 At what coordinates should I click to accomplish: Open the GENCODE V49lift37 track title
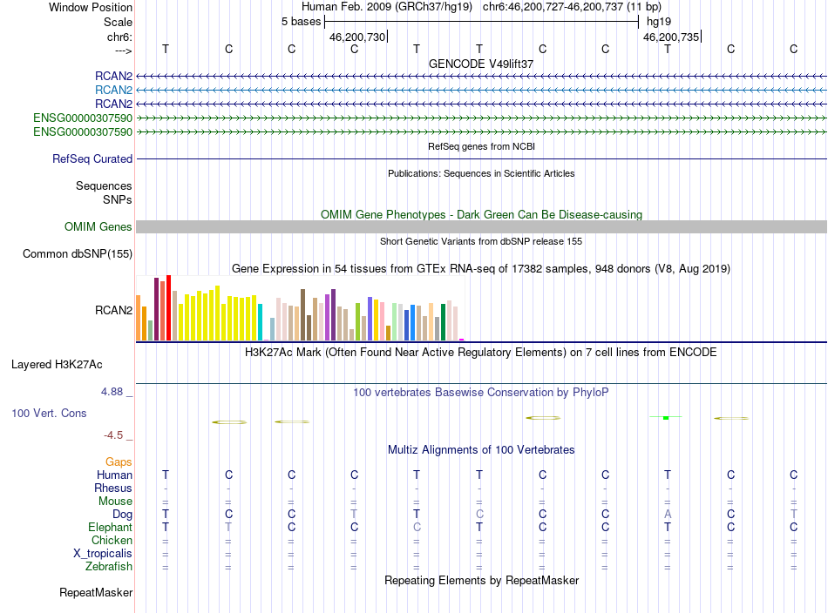click(481, 64)
